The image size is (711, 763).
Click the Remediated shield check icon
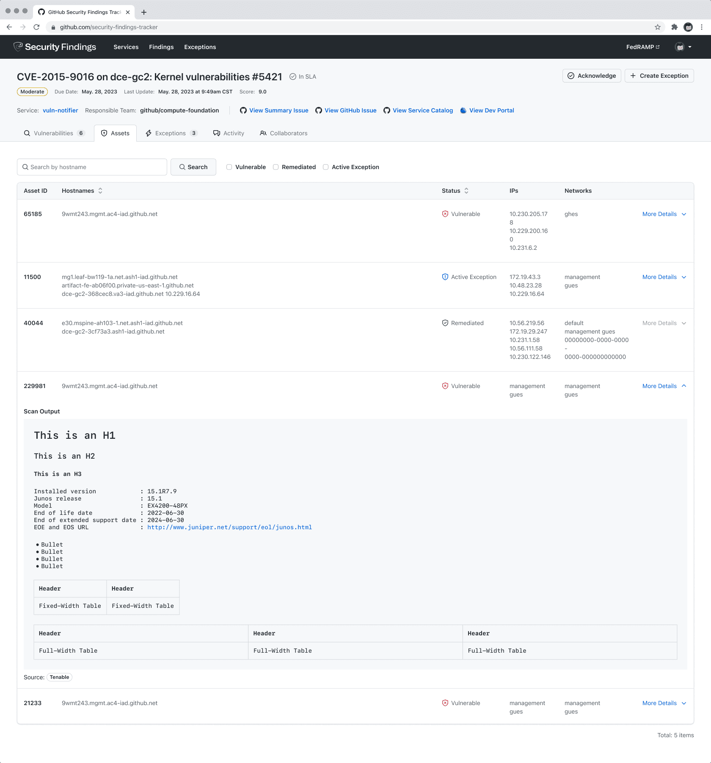445,323
